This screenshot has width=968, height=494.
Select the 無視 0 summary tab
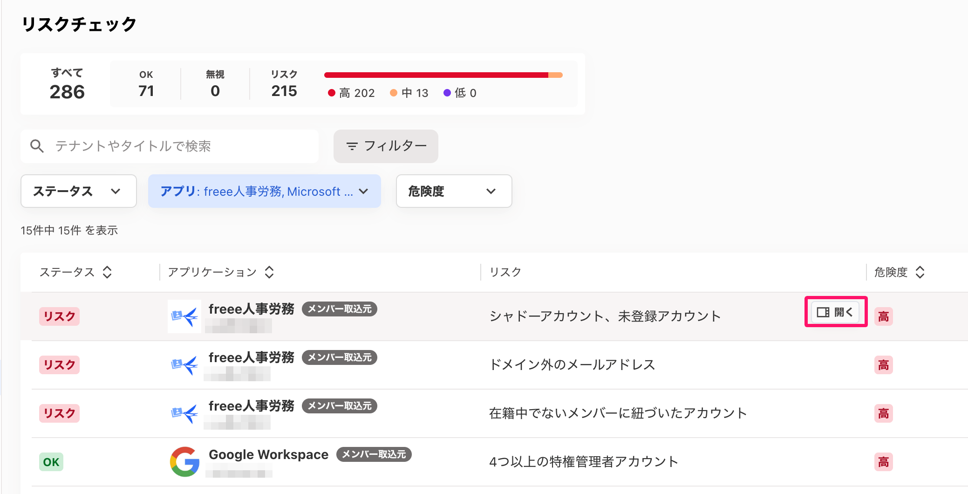(x=215, y=84)
